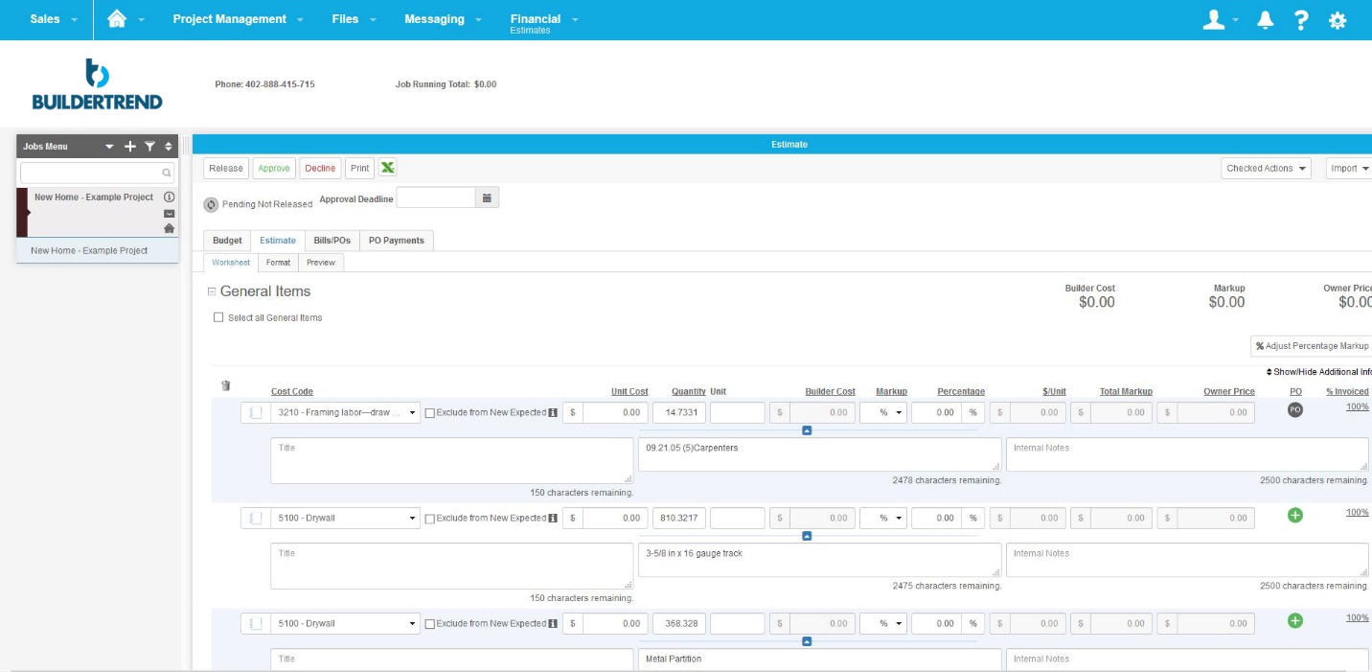View job info icon for New Home project

[x=169, y=197]
